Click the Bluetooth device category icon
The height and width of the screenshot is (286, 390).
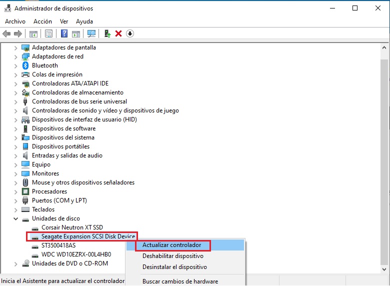(x=26, y=65)
